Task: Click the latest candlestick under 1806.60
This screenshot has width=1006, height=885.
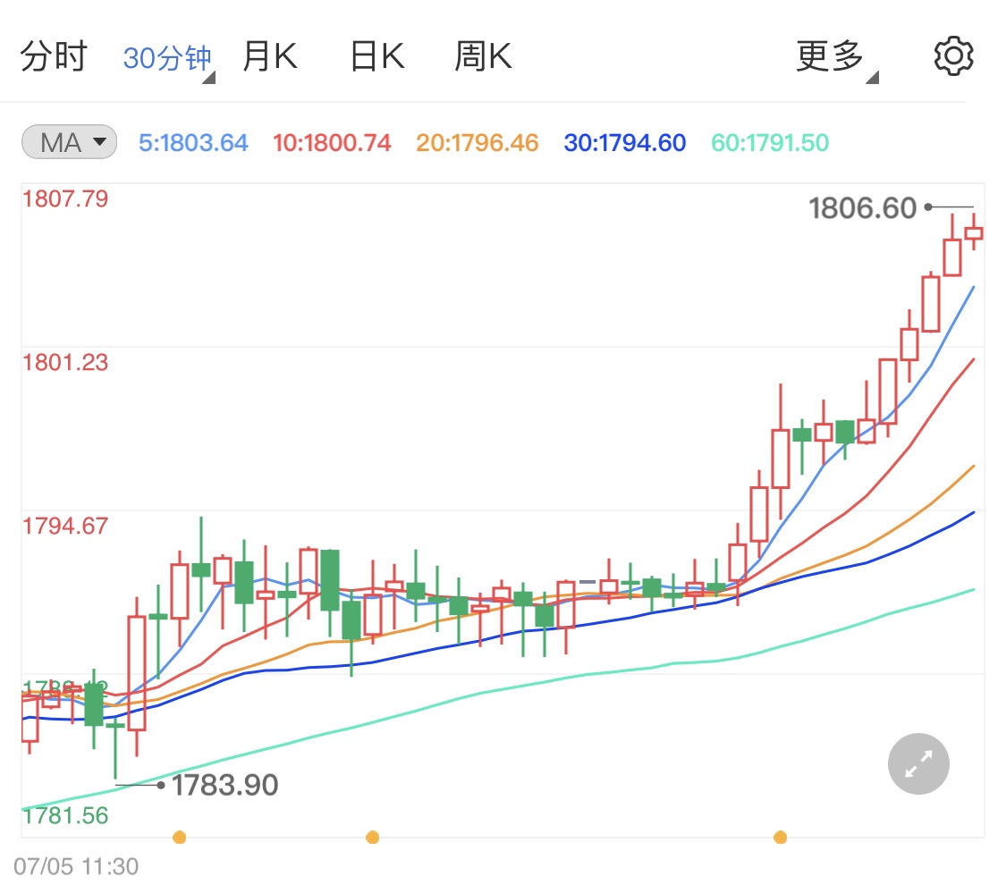Action: click(973, 232)
